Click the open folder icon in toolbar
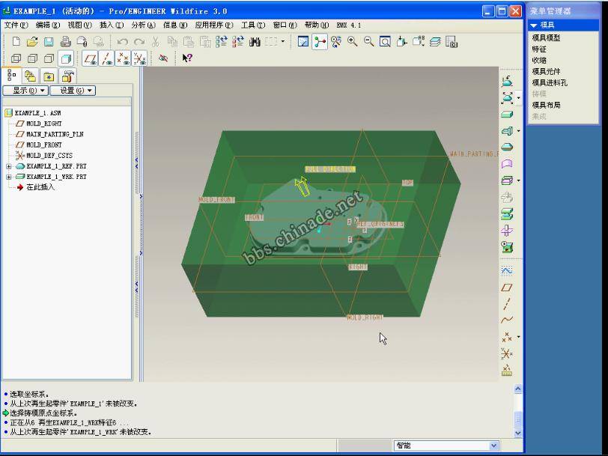The height and width of the screenshot is (456, 608). 32,42
